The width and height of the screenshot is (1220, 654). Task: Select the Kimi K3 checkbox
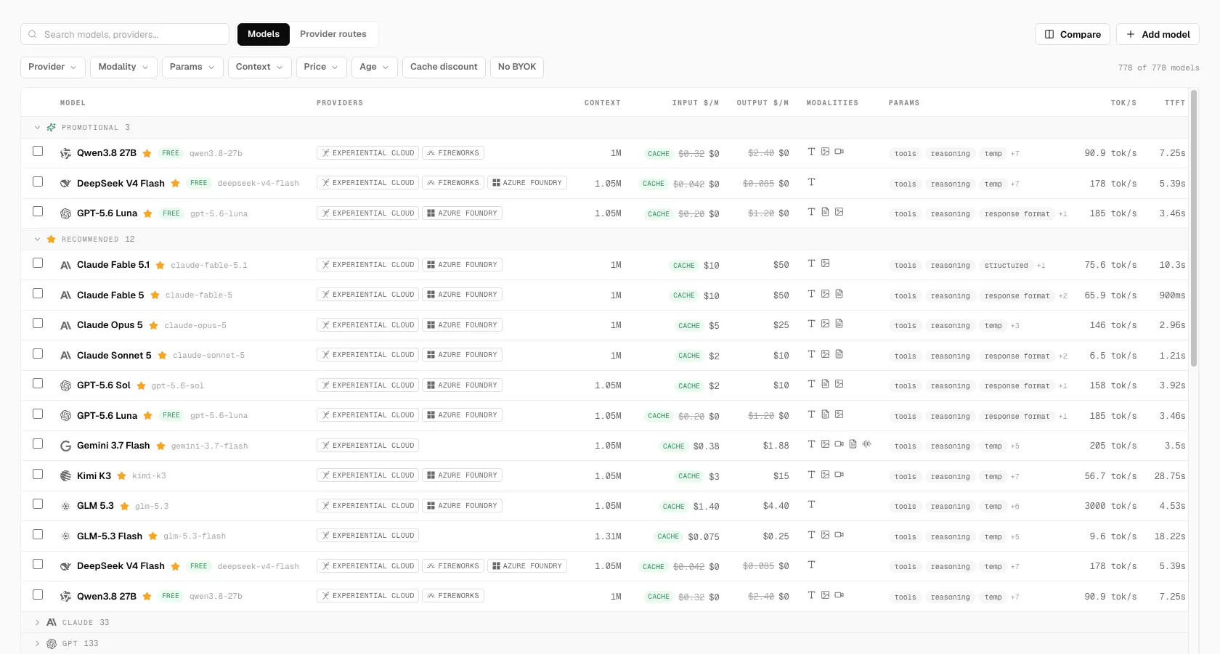click(38, 474)
